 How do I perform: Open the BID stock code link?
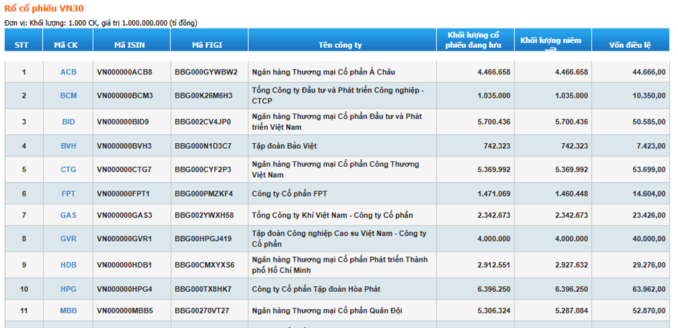point(68,122)
